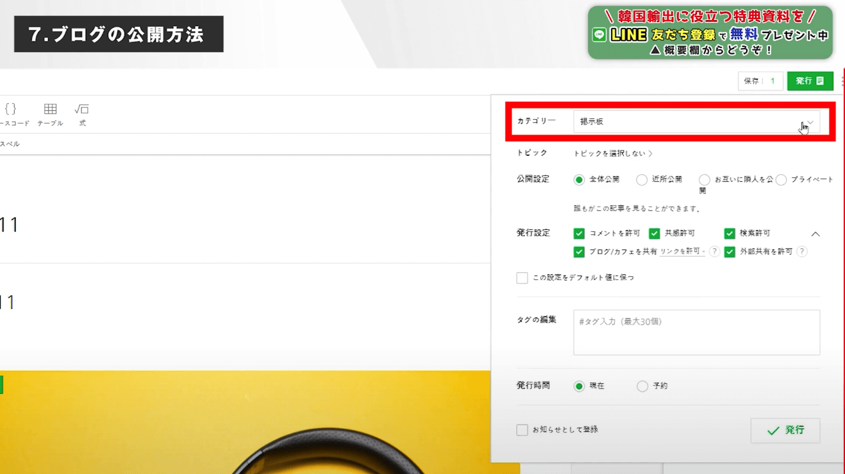Insert a table with the テーブル icon
The height and width of the screenshot is (474, 845).
[x=50, y=115]
